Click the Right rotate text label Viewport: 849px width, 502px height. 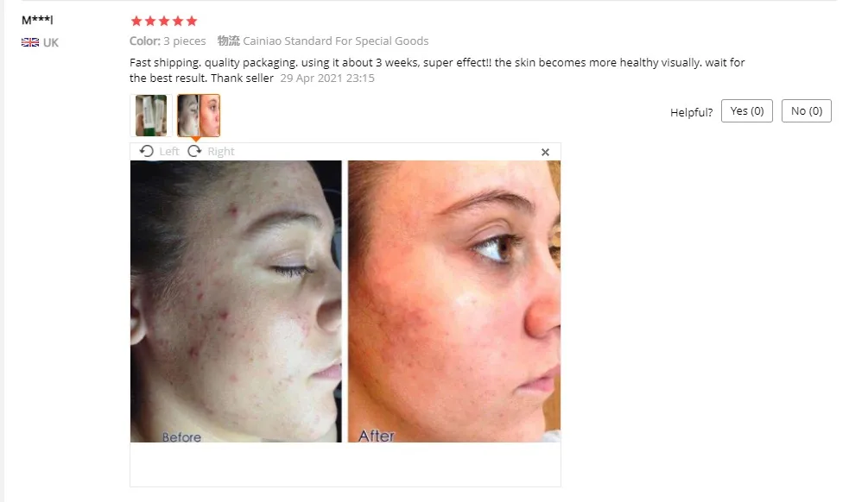coord(221,152)
